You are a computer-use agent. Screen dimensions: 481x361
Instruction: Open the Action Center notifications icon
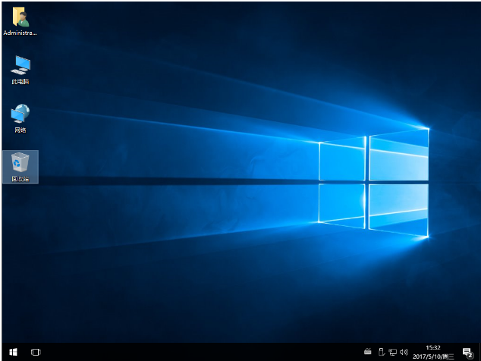coord(467,352)
